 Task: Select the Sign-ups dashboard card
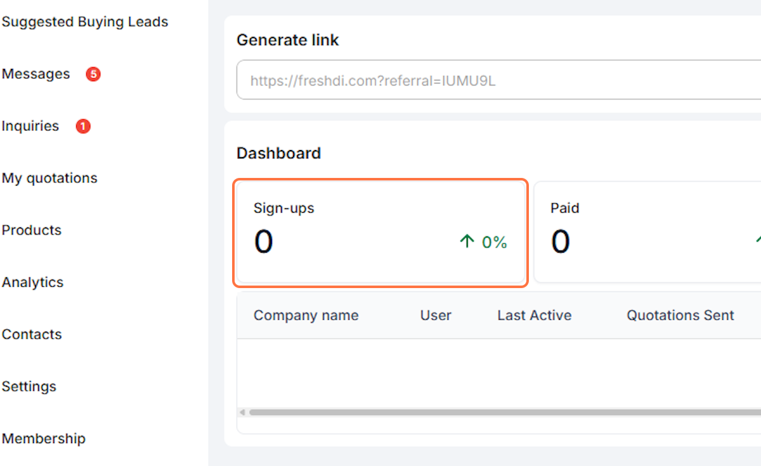coord(380,233)
